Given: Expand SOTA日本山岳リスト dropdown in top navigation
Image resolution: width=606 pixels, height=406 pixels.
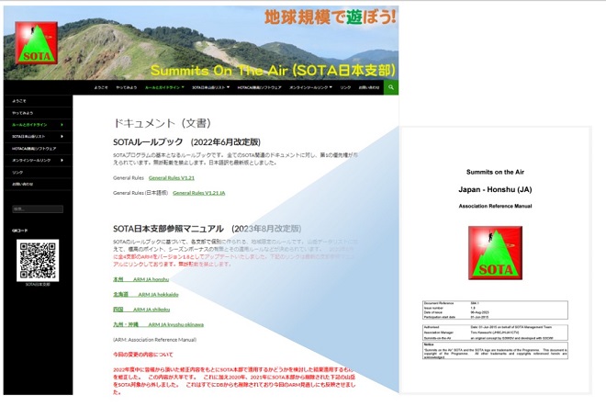Looking at the screenshot, I should coord(210,88).
